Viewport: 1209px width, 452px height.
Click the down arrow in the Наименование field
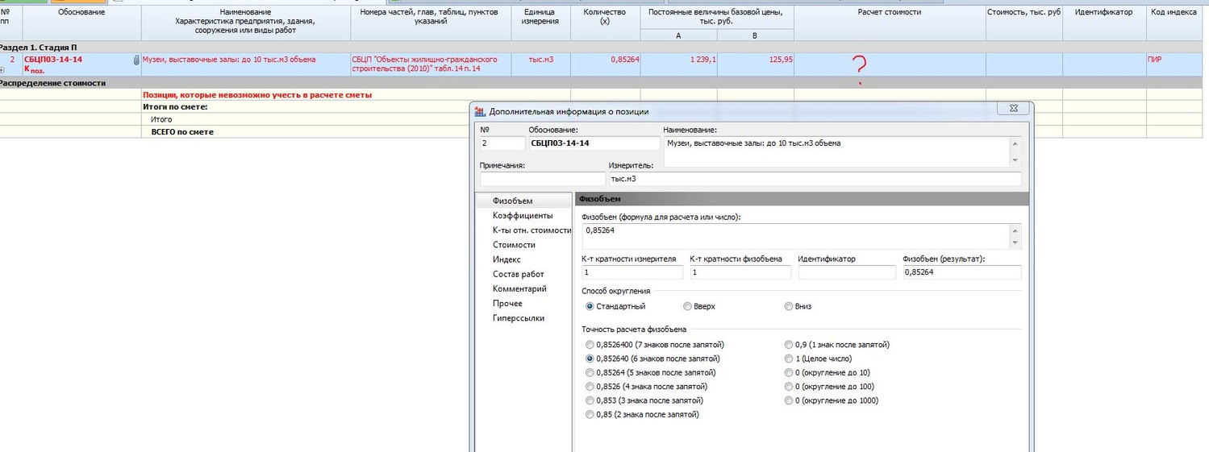(x=1015, y=160)
